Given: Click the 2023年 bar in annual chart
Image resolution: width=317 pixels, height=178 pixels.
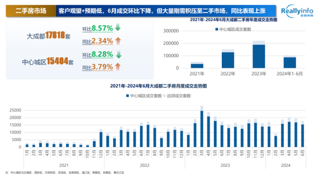Looking at the screenshot, I should click(259, 54).
